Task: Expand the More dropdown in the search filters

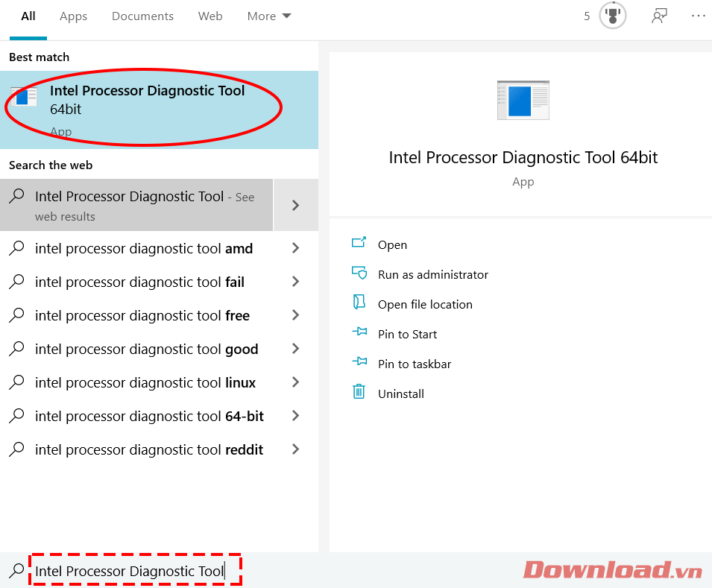Action: coord(269,16)
